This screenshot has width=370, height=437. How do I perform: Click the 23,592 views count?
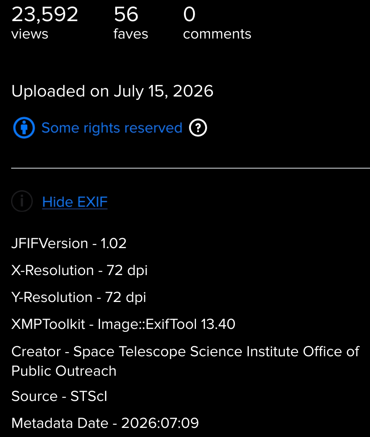(45, 23)
